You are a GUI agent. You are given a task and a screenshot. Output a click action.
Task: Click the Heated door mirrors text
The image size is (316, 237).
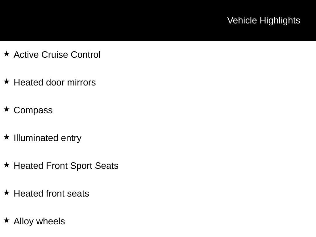pos(55,82)
